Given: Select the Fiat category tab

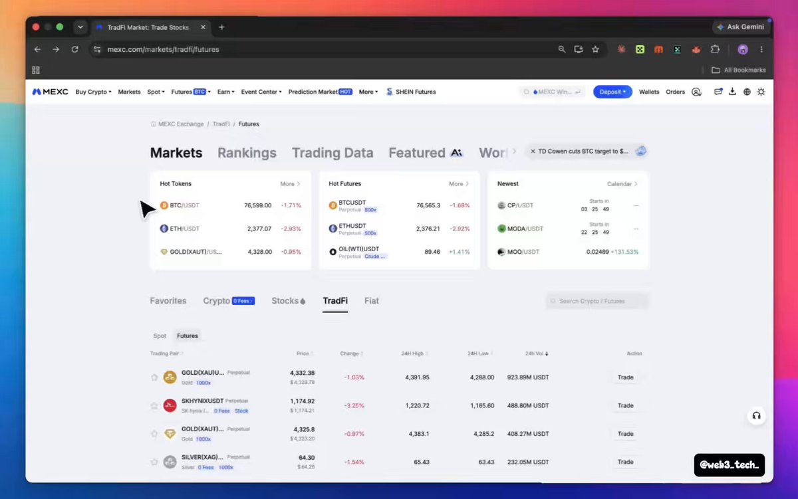Looking at the screenshot, I should (x=372, y=301).
